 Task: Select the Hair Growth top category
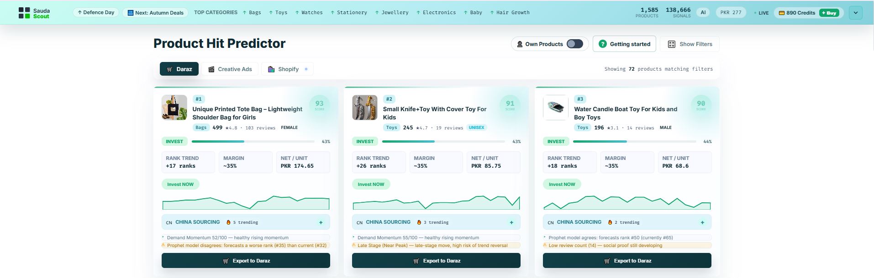click(x=510, y=12)
